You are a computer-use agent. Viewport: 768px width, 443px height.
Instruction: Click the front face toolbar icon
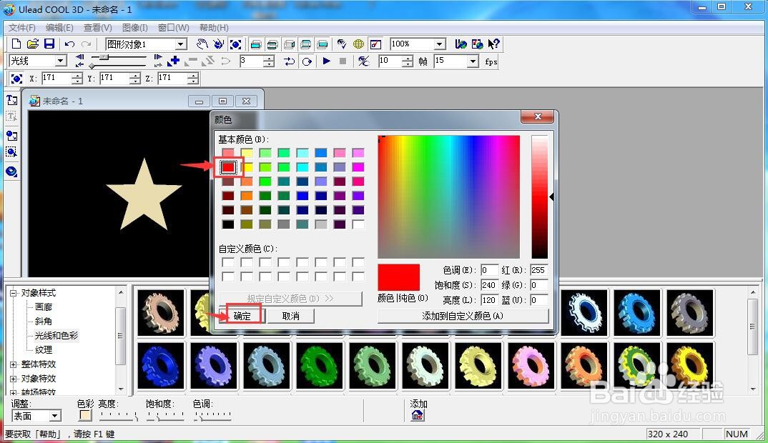(256, 44)
